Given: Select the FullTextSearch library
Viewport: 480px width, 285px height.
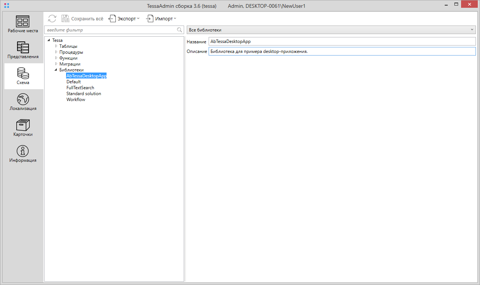Looking at the screenshot, I should click(80, 88).
